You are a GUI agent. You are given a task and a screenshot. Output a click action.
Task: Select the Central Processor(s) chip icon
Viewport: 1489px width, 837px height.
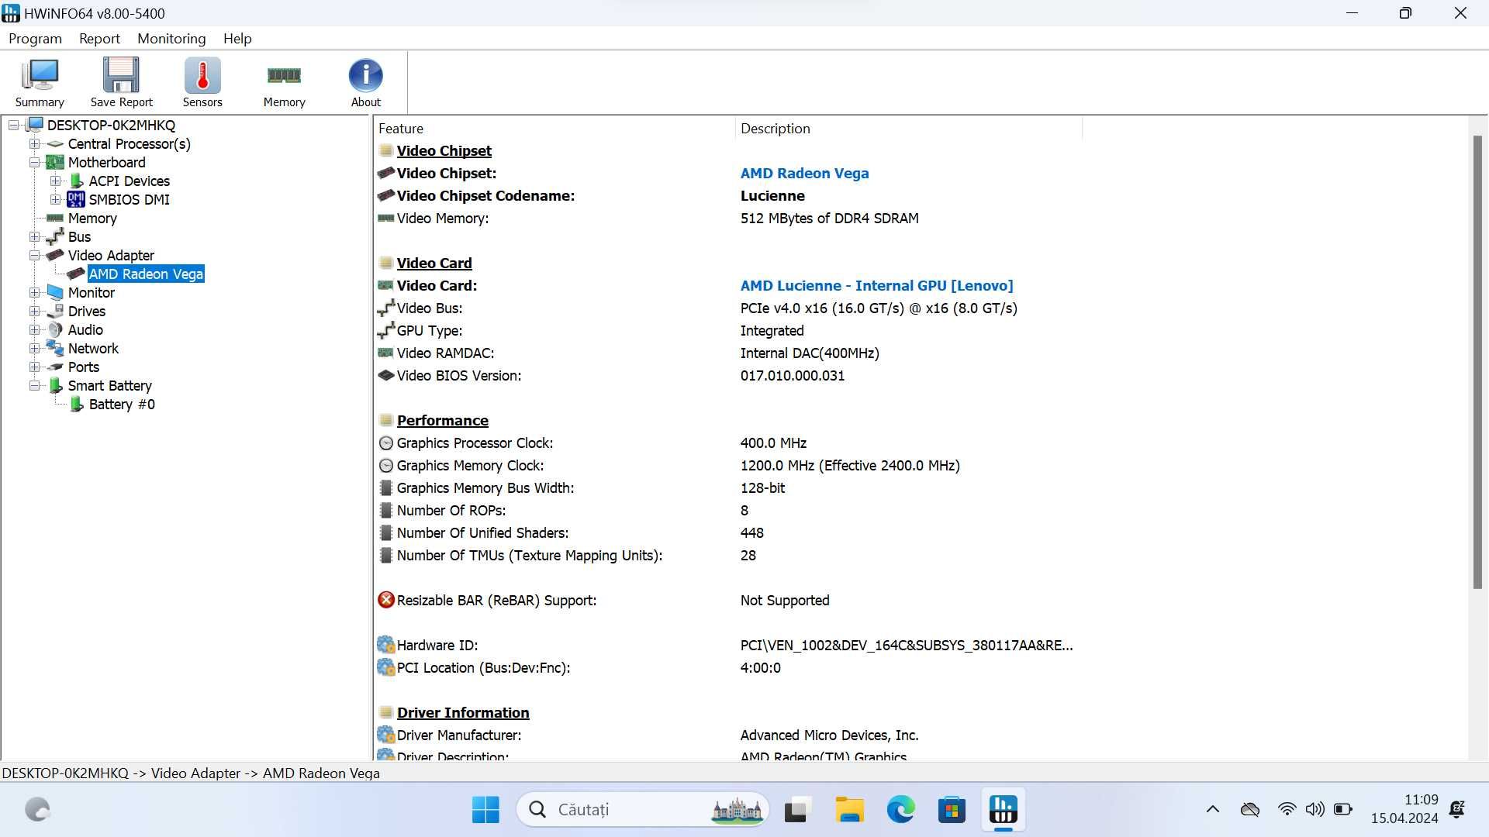pos(55,143)
